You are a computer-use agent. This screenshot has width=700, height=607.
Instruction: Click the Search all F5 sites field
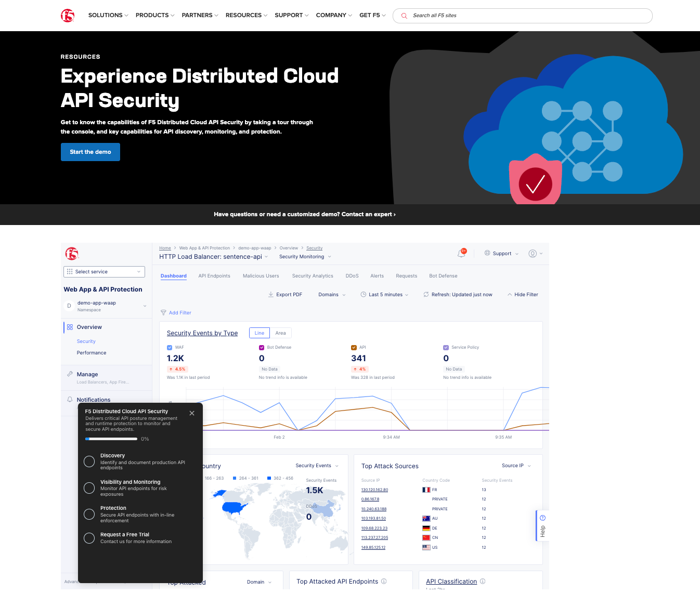[x=523, y=16]
